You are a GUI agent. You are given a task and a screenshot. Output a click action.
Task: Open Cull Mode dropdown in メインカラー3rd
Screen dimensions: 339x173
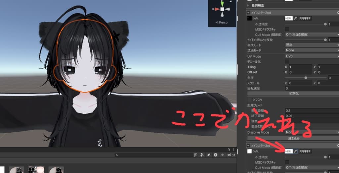click(312, 168)
